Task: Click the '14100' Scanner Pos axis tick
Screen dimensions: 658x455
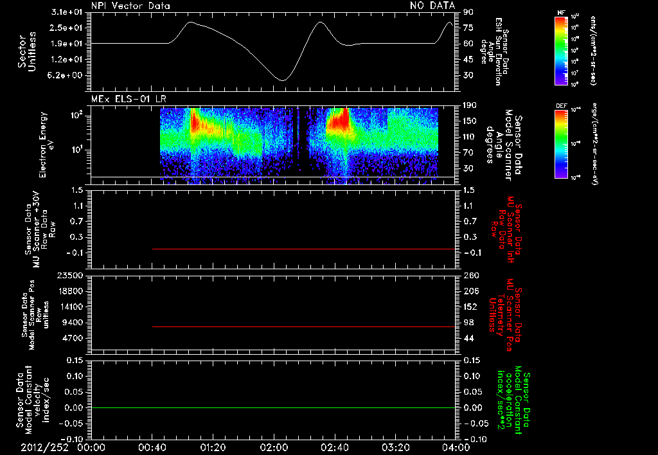Action: (x=69, y=307)
